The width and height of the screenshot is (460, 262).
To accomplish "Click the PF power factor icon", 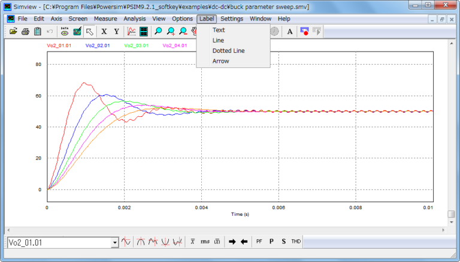I will click(259, 242).
